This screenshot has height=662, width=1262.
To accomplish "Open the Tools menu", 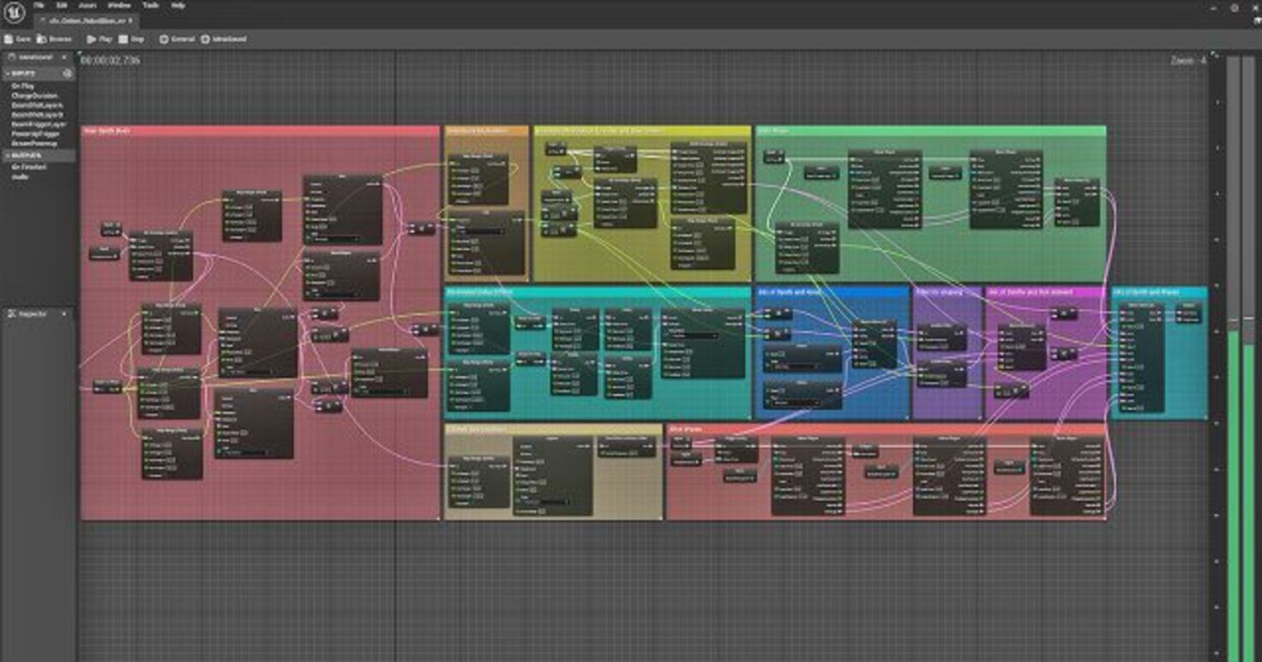I will tap(150, 5).
